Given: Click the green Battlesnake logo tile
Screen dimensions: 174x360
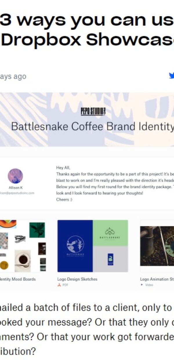Looking at the screenshot, I should pos(110,233).
